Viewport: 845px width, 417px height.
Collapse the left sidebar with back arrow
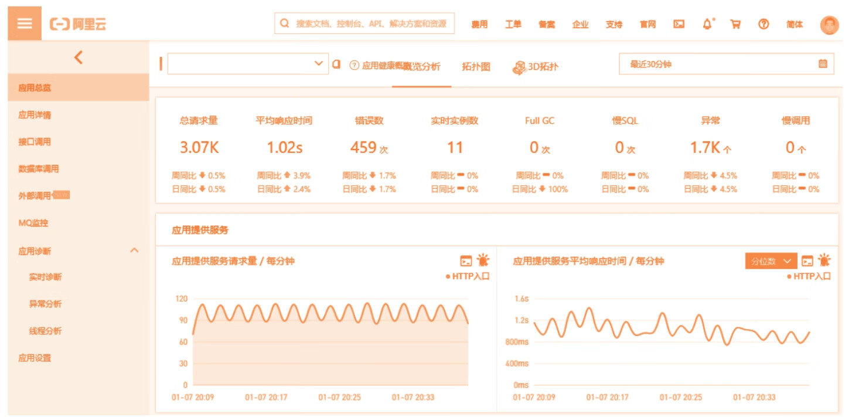tap(78, 57)
